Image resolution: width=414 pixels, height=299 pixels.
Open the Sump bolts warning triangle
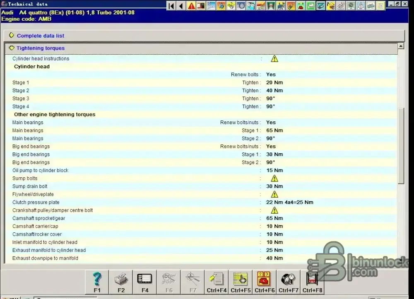pos(274,178)
